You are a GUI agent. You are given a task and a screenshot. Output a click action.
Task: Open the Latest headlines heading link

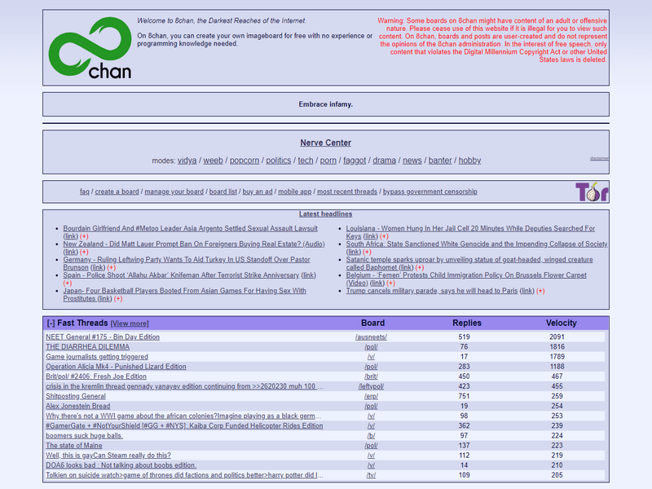point(325,214)
